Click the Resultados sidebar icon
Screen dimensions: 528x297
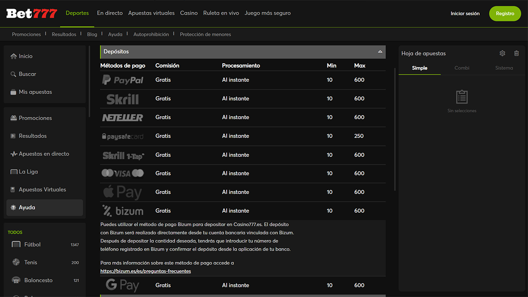click(14, 136)
